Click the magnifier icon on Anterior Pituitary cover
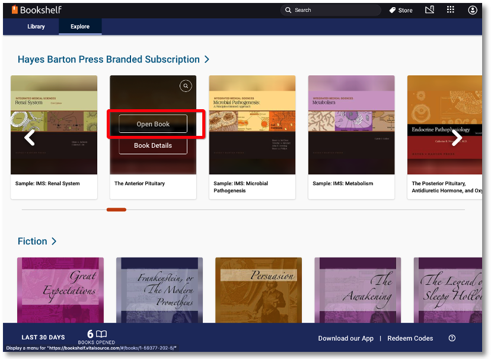Image resolution: width=491 pixels, height=359 pixels. click(x=186, y=86)
